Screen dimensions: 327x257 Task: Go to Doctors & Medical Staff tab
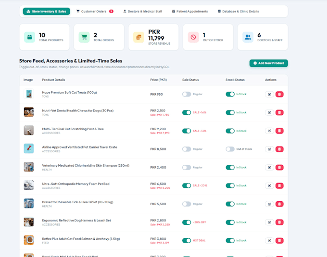point(143,11)
